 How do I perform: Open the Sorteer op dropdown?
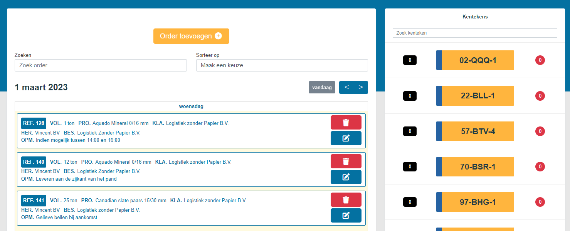click(282, 65)
